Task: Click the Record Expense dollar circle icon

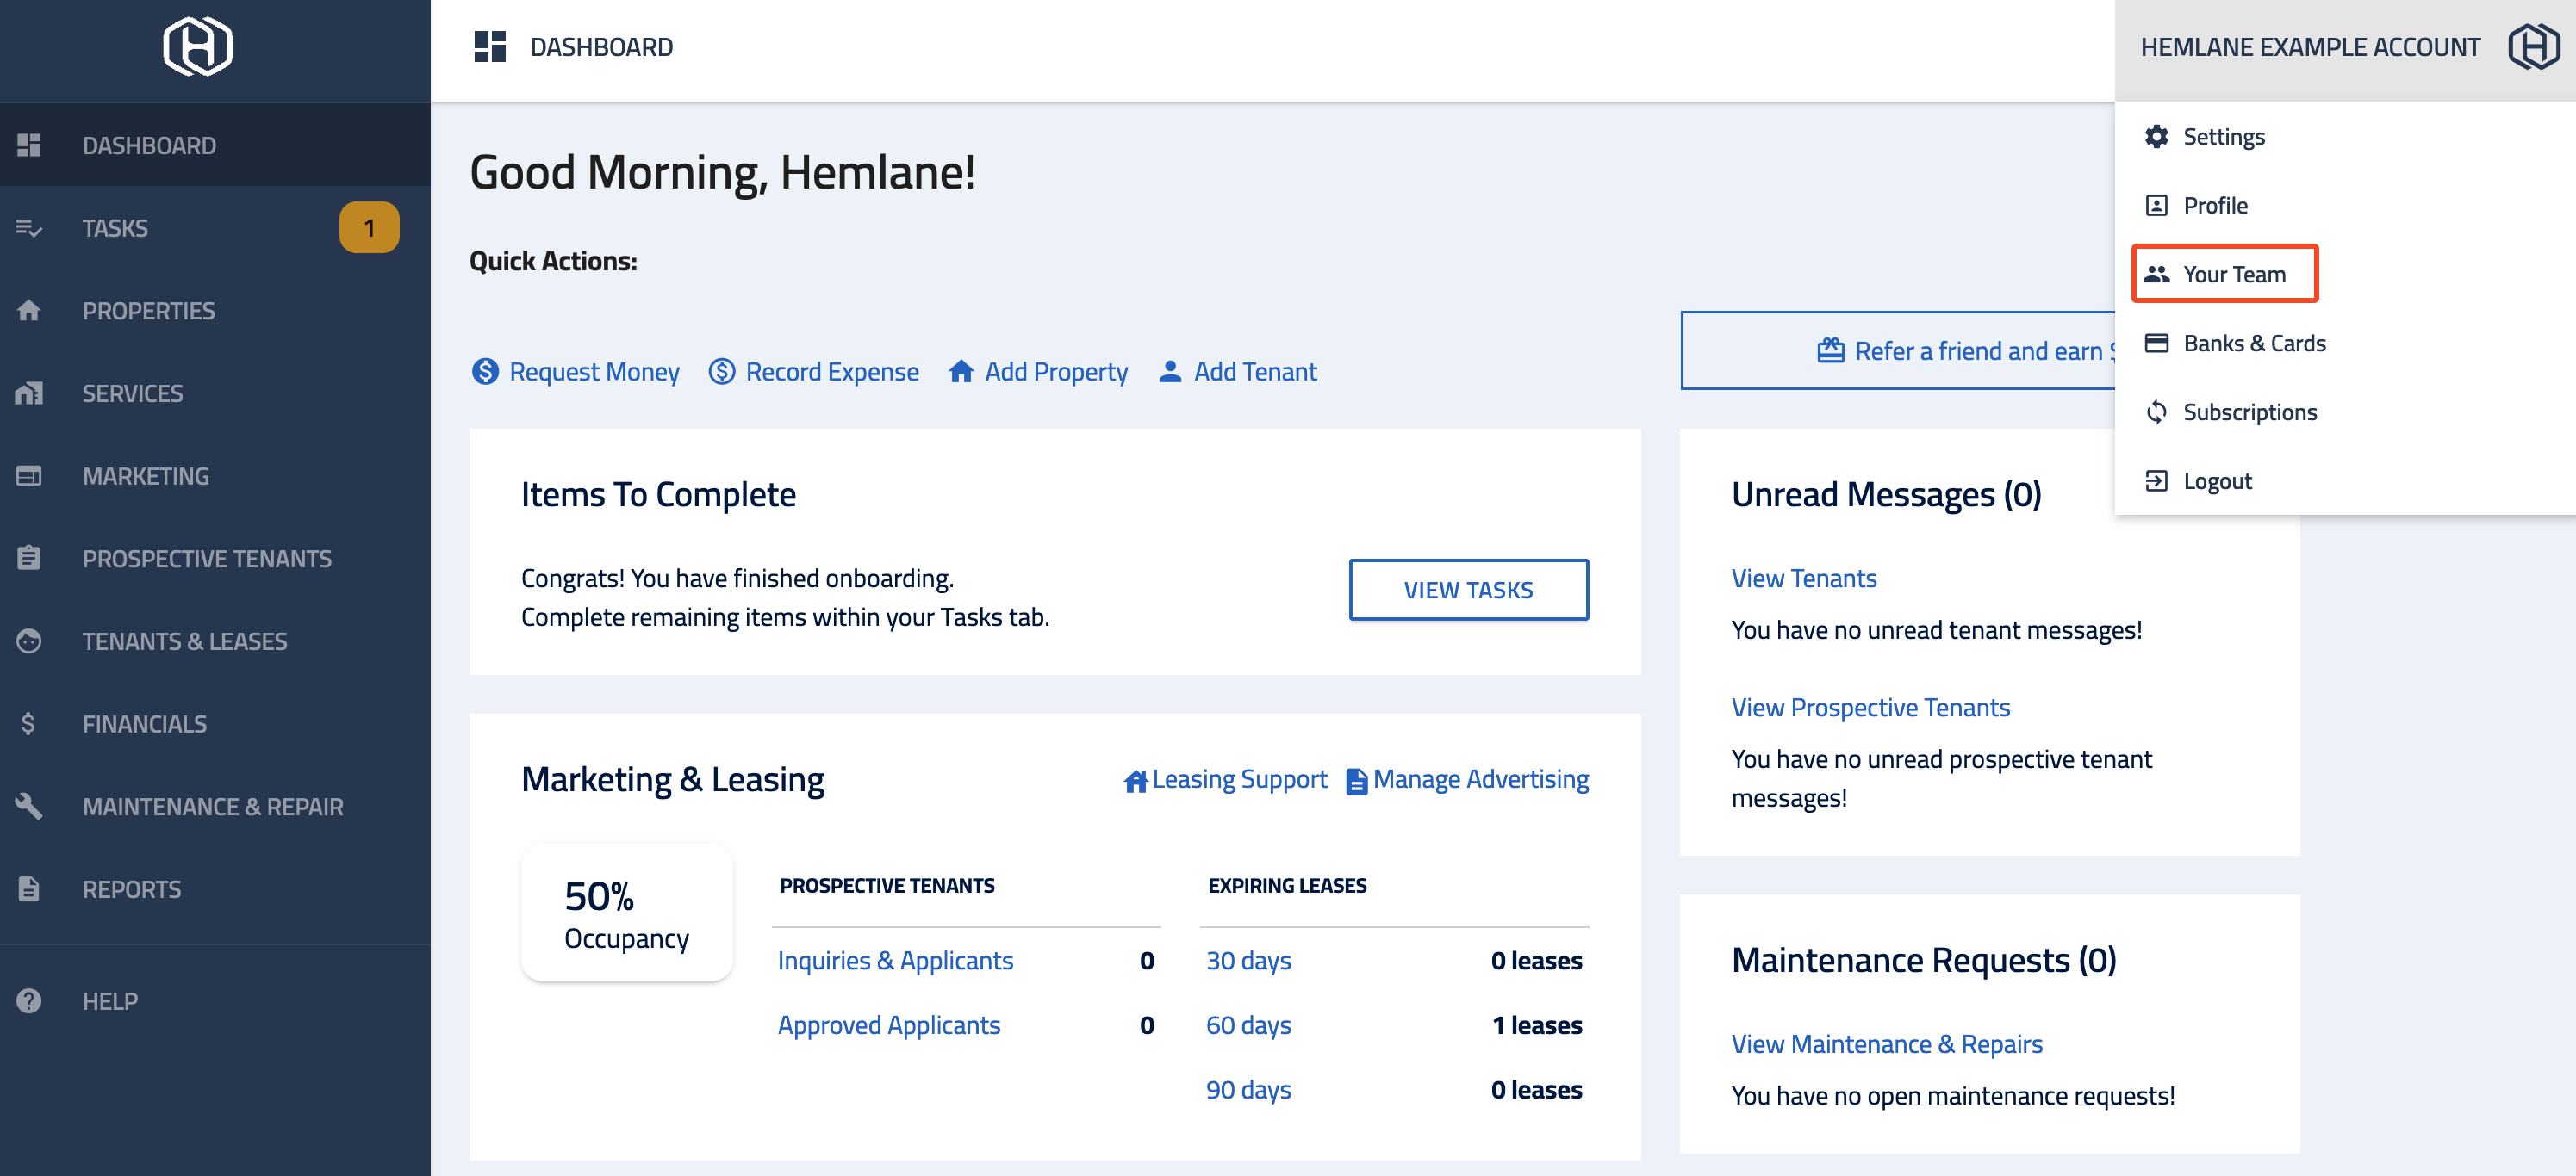Action: pyautogui.click(x=722, y=372)
